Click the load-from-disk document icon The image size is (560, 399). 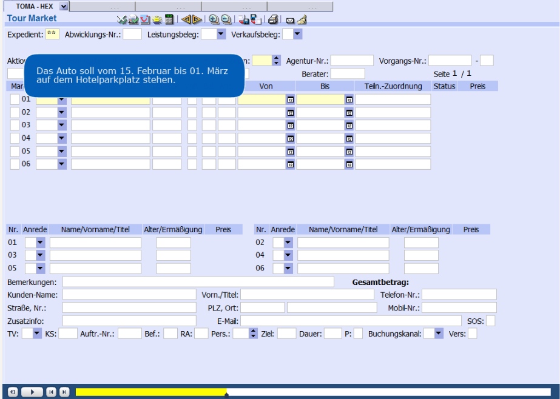pos(255,19)
